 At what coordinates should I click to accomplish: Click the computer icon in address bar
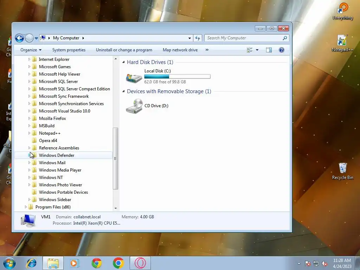(x=43, y=38)
